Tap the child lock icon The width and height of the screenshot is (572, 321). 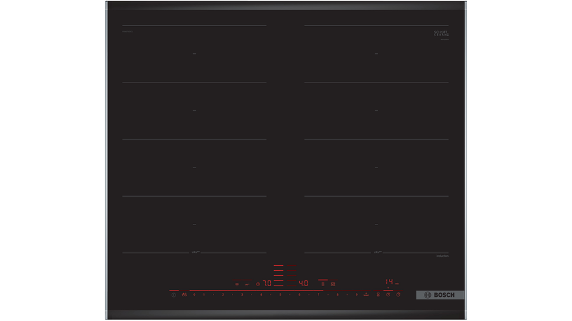(x=184, y=294)
